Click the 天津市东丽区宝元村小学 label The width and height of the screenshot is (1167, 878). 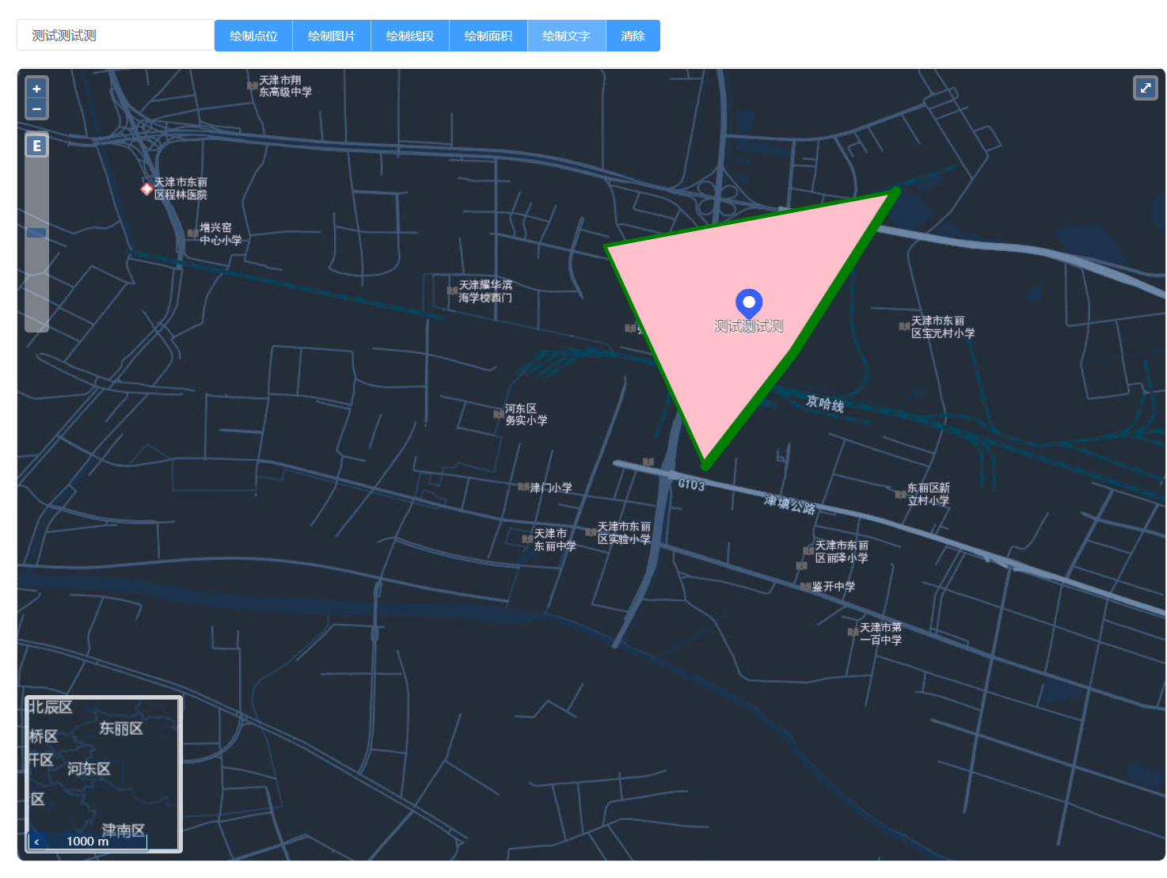pyautogui.click(x=942, y=327)
